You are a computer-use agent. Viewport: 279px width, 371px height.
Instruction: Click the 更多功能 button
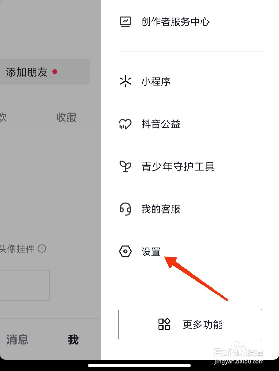190,324
